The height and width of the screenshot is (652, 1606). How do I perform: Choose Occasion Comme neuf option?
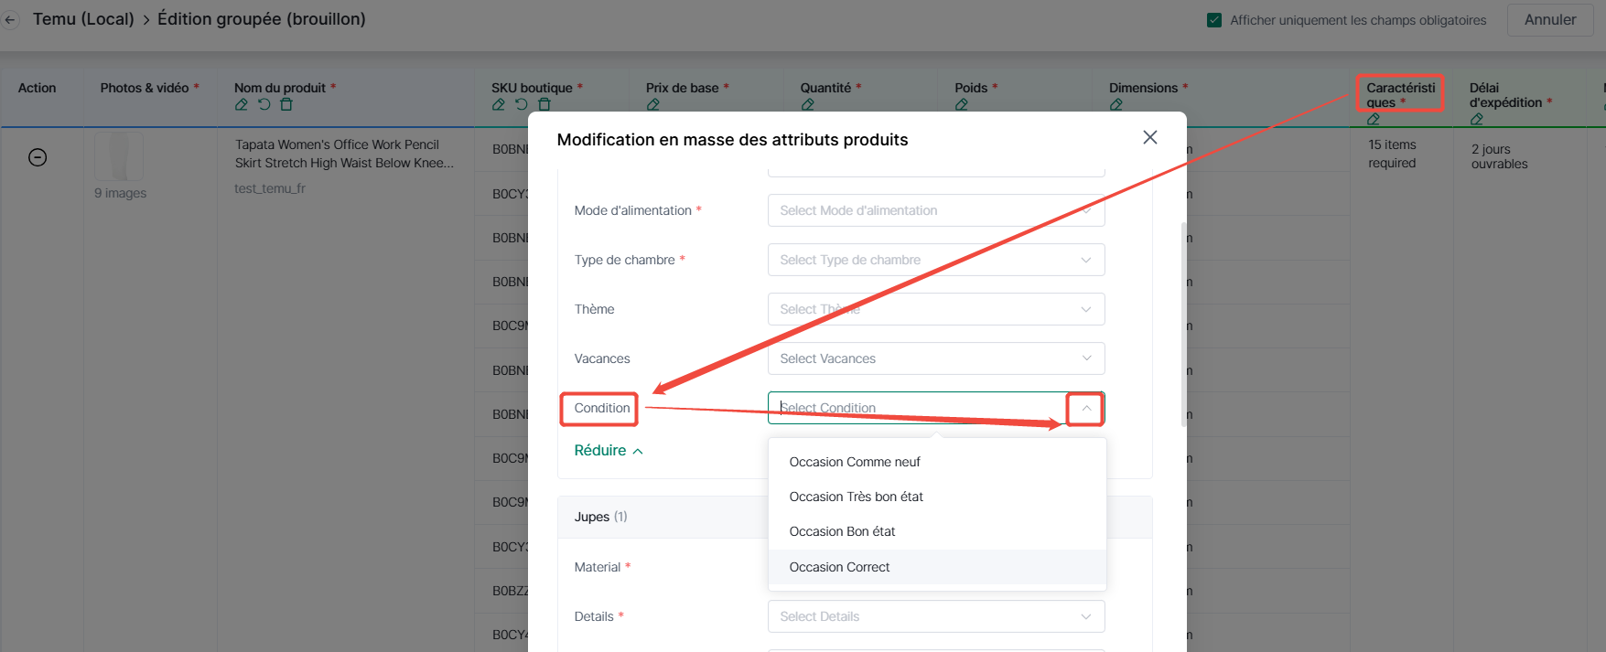point(937,462)
